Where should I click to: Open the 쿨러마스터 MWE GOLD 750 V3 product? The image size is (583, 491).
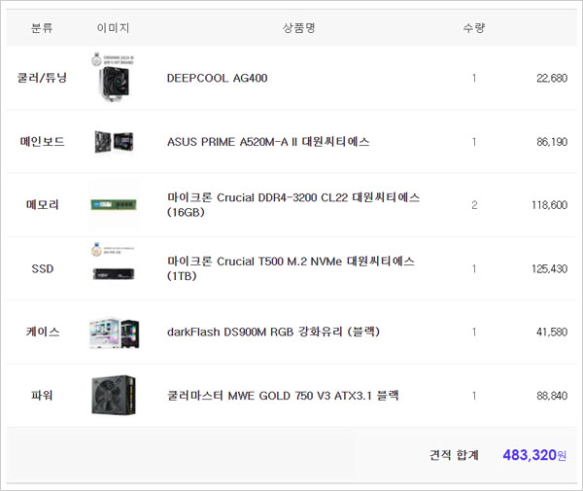pyautogui.click(x=283, y=396)
